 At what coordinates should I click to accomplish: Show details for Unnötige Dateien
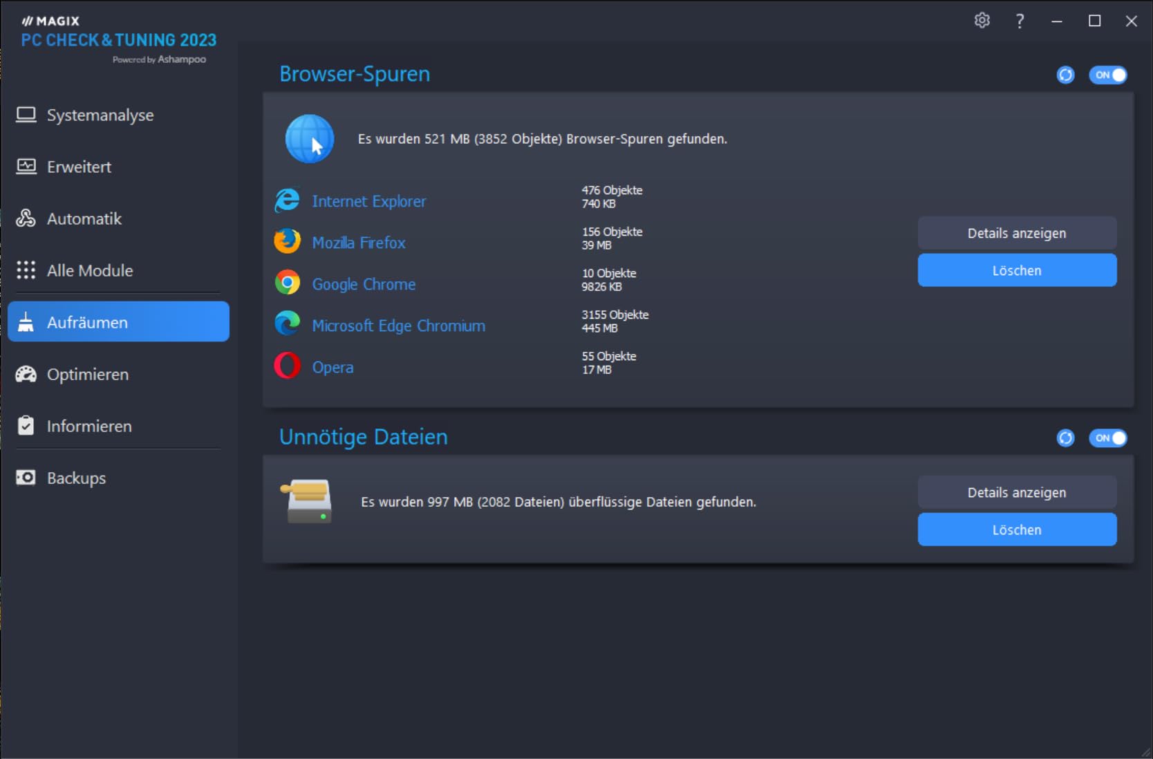(1017, 492)
